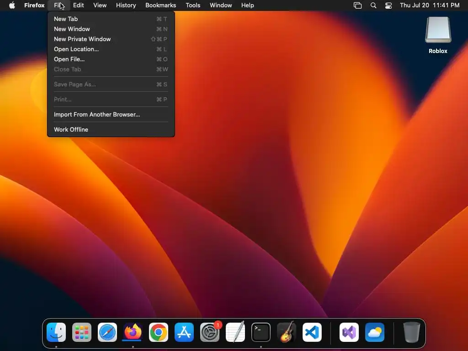Viewport: 468px width, 351px height.
Task: Open the Apple menu
Action: [x=12, y=5]
